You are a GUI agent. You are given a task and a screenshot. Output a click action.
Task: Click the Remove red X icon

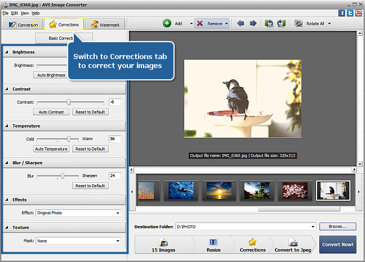point(200,23)
